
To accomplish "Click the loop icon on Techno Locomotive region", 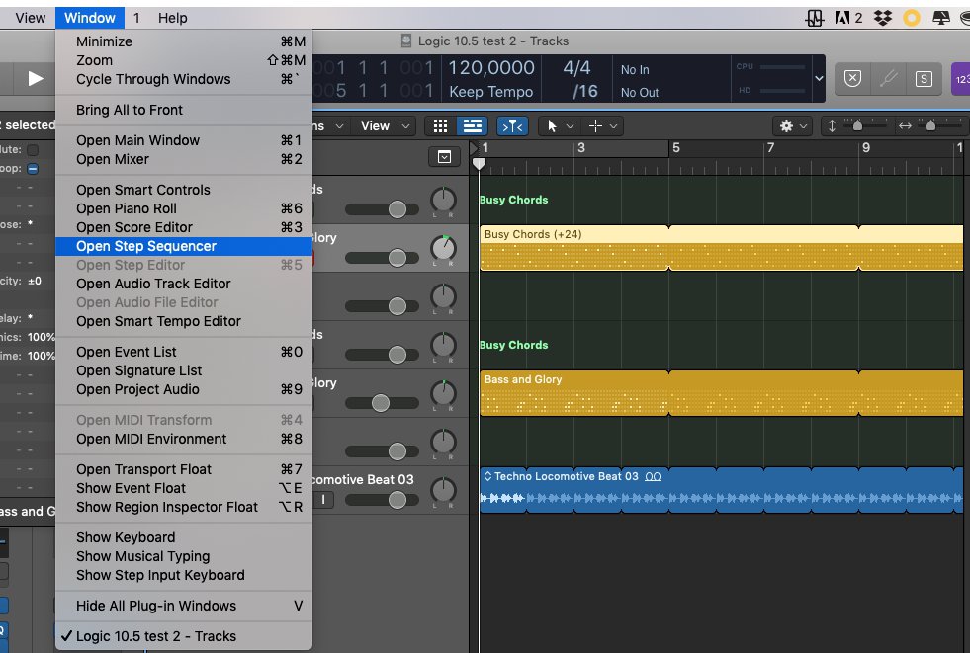I will tap(654, 476).
